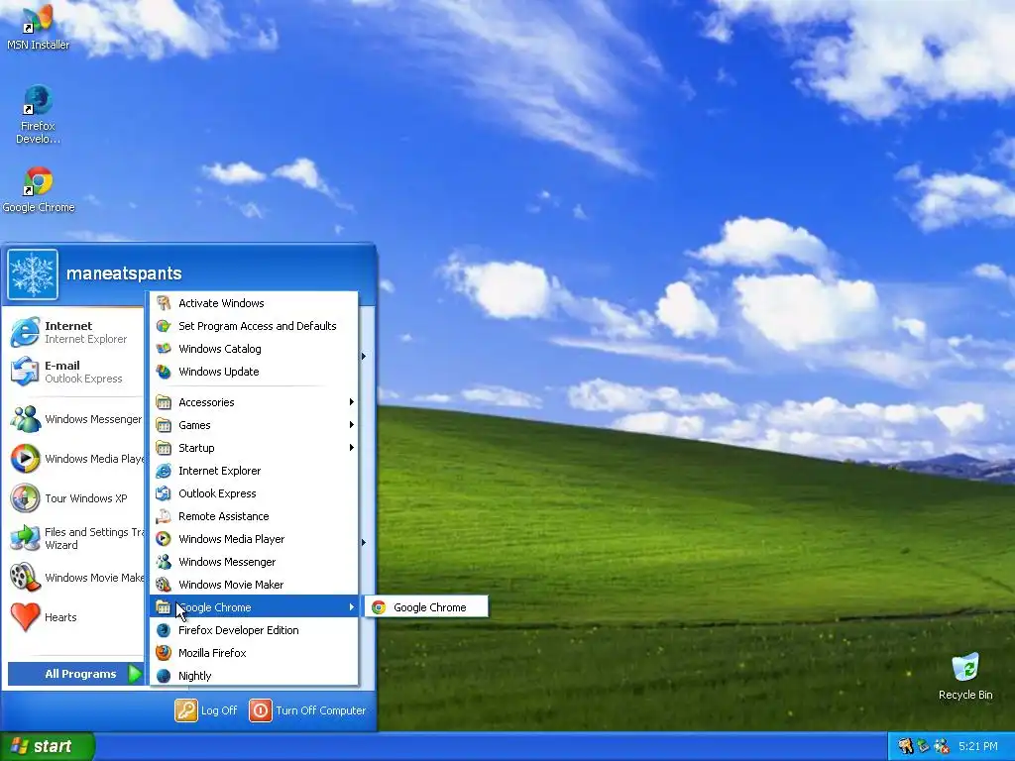Click the Turn Off Computer button label
Screen dimensions: 1015x761
click(320, 710)
